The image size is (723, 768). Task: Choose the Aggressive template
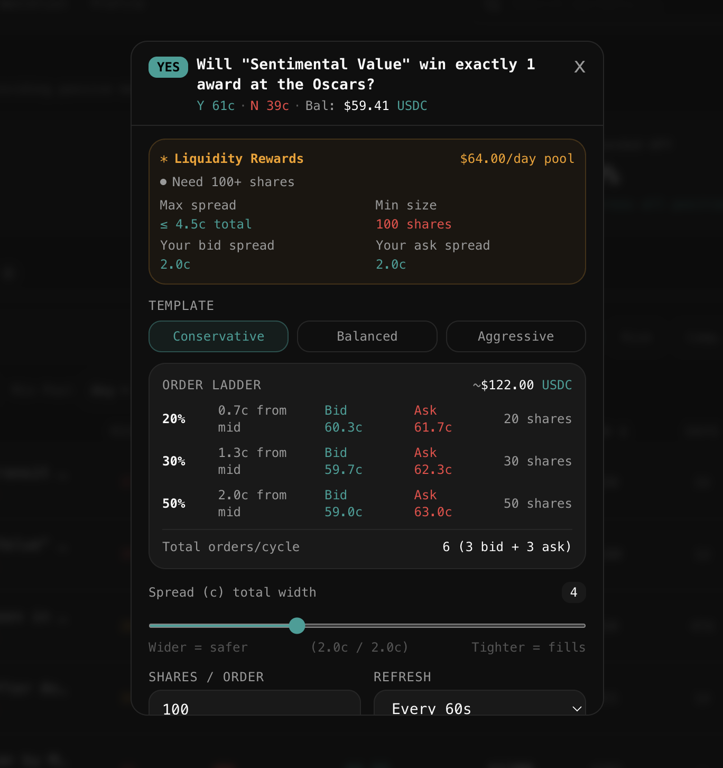pyautogui.click(x=515, y=336)
